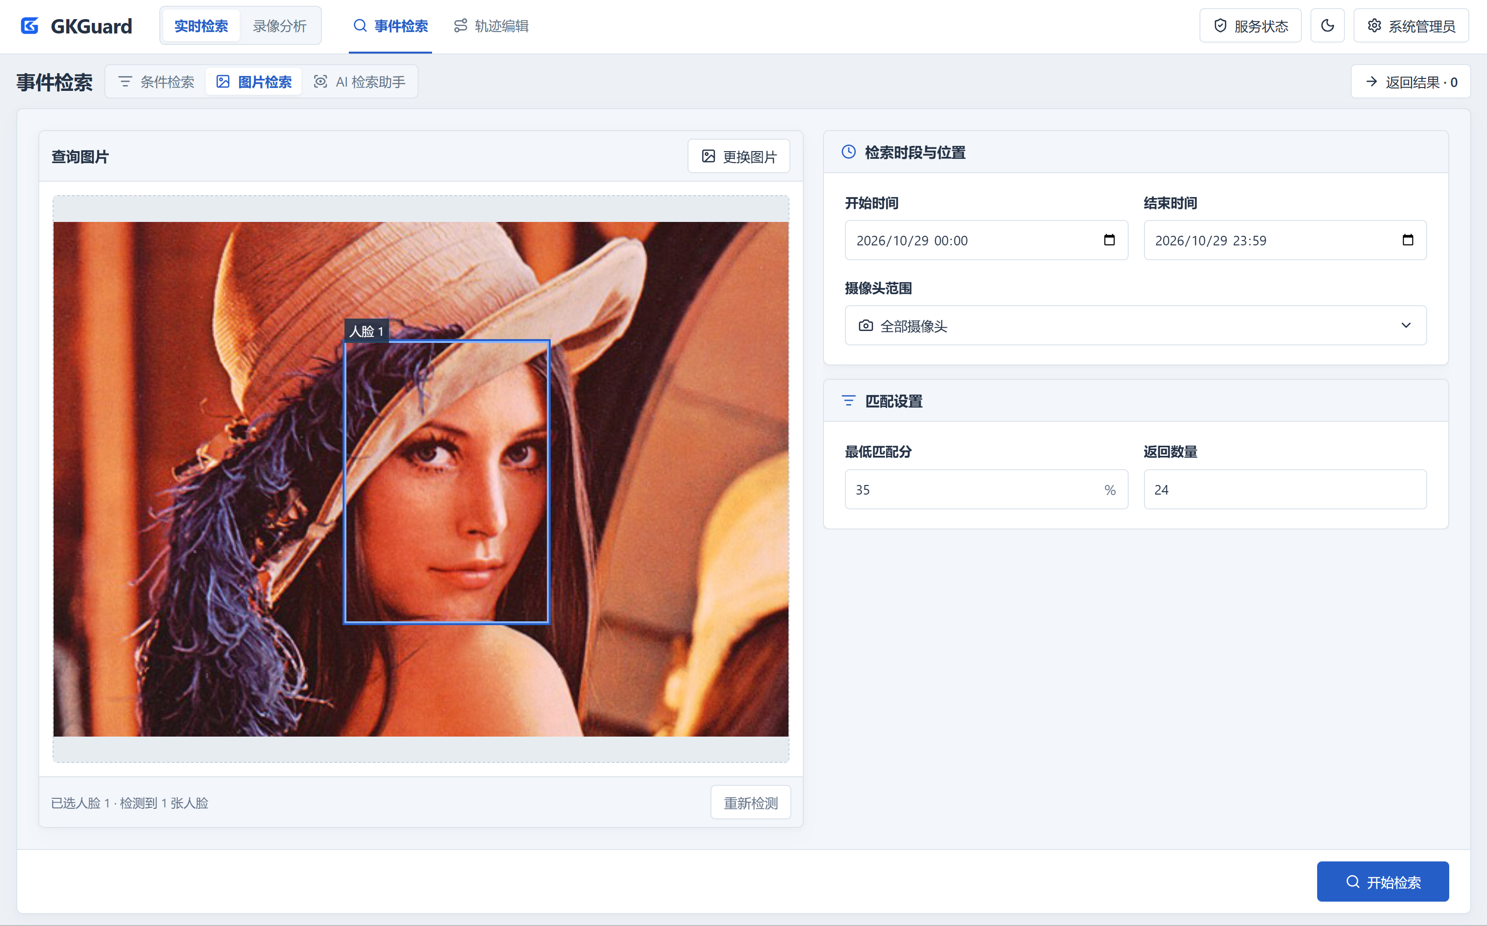Open calendar picker for 开始时间
Viewport: 1487px width, 926px height.
tap(1109, 240)
